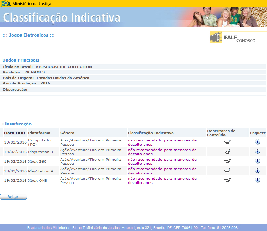Click Enquete info icon for Xbox ONE
The image size is (267, 231).
point(258,180)
